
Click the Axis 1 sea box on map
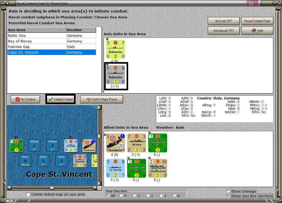pos(43,161)
